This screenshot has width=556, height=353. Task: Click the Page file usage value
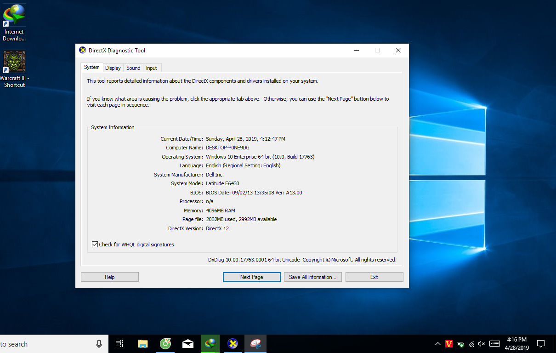pyautogui.click(x=241, y=219)
